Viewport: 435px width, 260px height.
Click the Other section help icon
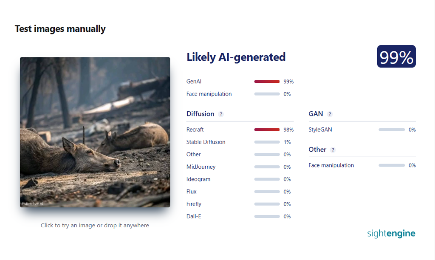[x=333, y=150]
